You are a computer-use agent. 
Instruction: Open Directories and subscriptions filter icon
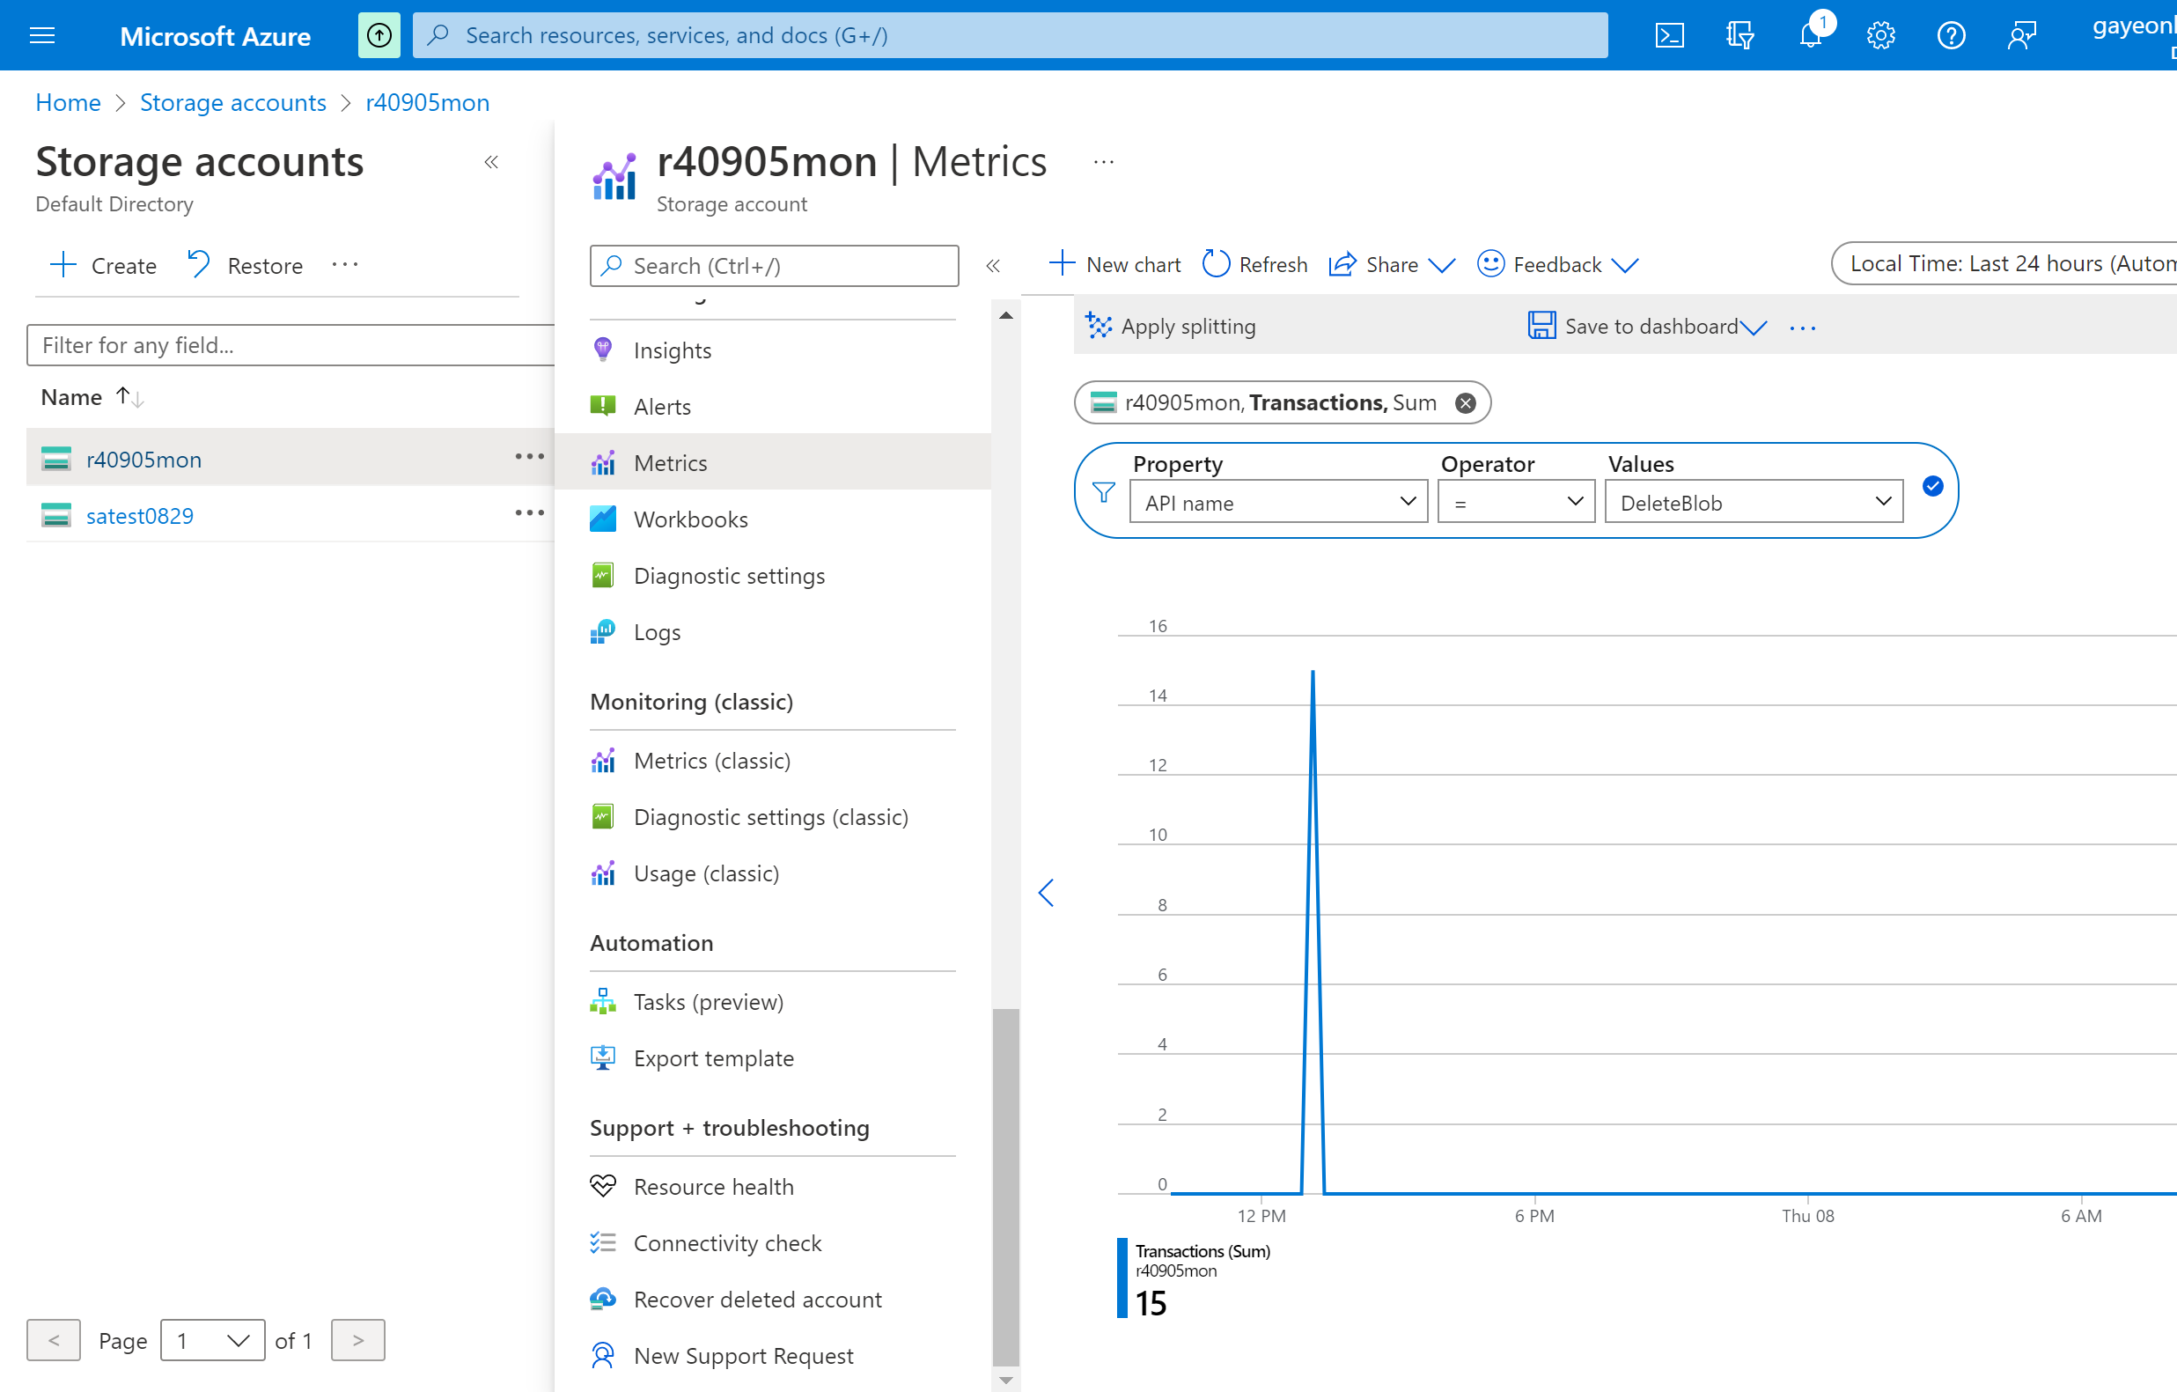1739,35
